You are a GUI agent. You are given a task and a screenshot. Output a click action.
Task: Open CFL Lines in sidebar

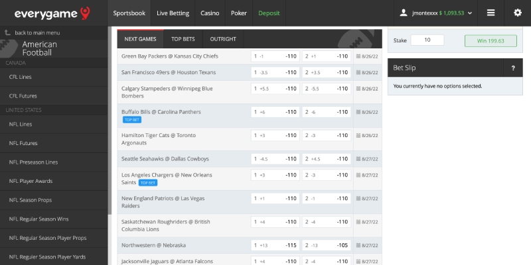click(54, 77)
